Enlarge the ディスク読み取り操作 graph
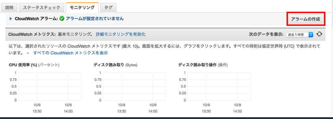This screenshot has height=119, width=333. pos(219,87)
